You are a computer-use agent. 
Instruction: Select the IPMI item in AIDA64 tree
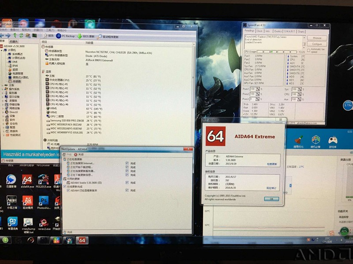click(13, 66)
